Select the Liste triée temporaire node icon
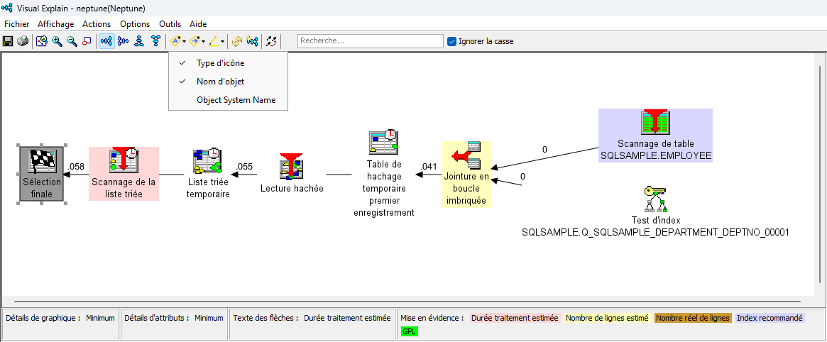The height and width of the screenshot is (342, 827). pyautogui.click(x=207, y=161)
